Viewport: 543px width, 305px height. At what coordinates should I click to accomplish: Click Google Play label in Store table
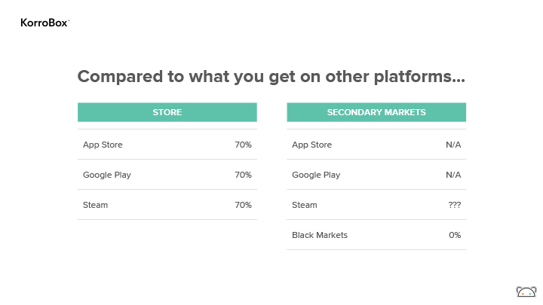coord(106,175)
